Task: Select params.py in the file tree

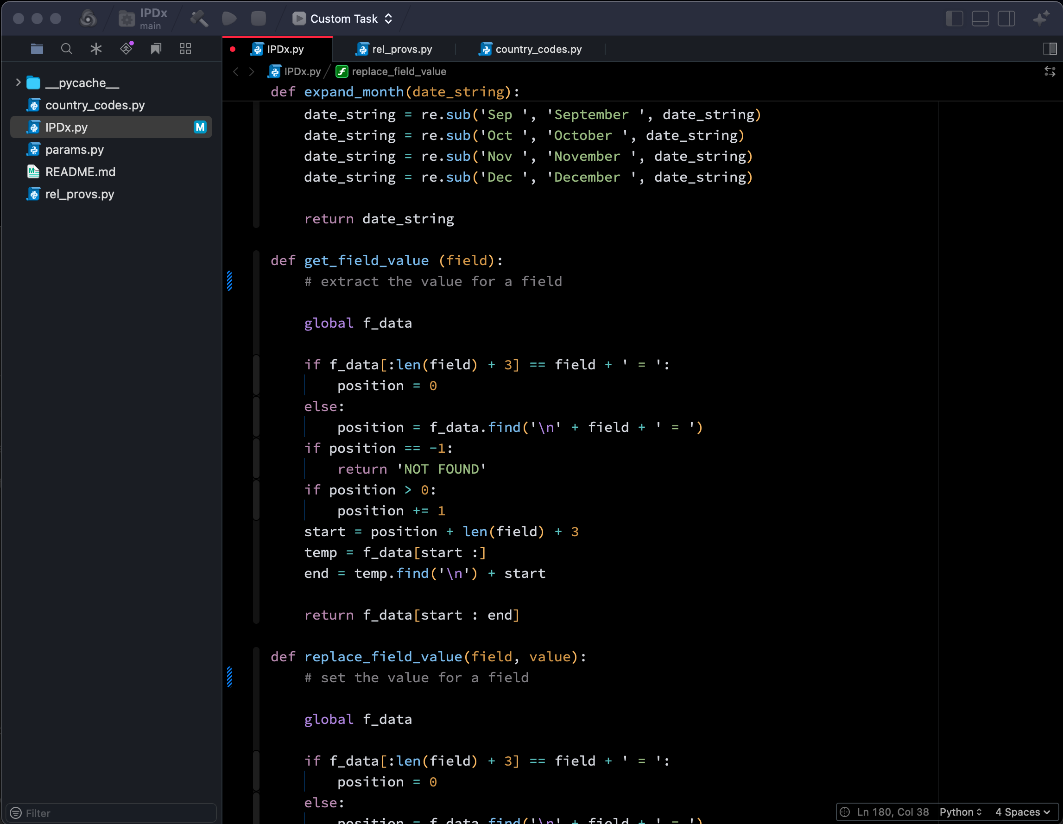Action: 75,149
